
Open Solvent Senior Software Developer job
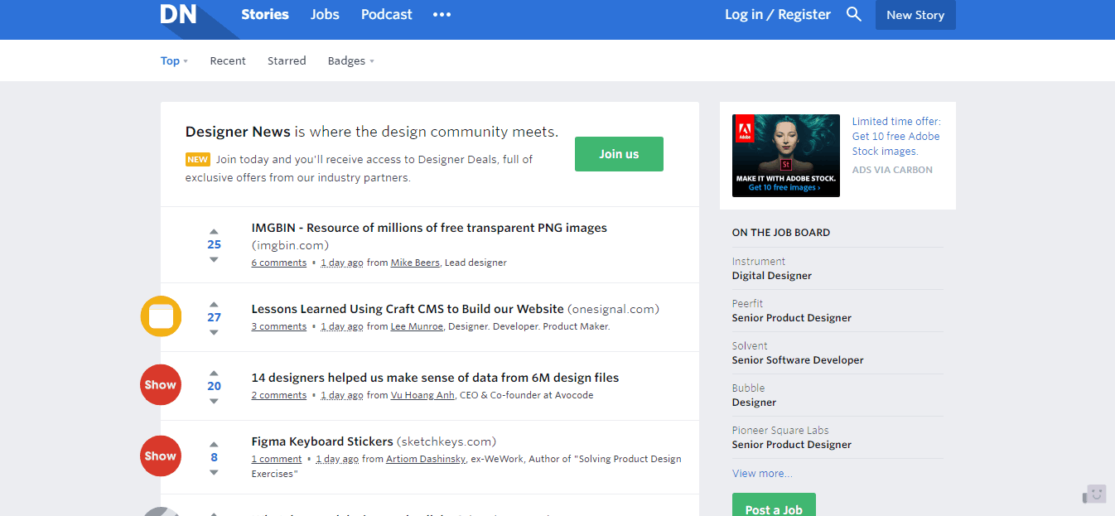[837, 353]
